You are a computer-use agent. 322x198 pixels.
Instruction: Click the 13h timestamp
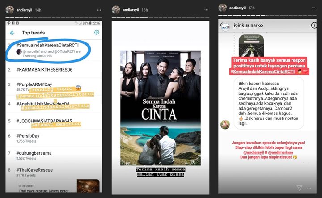click(x=145, y=10)
